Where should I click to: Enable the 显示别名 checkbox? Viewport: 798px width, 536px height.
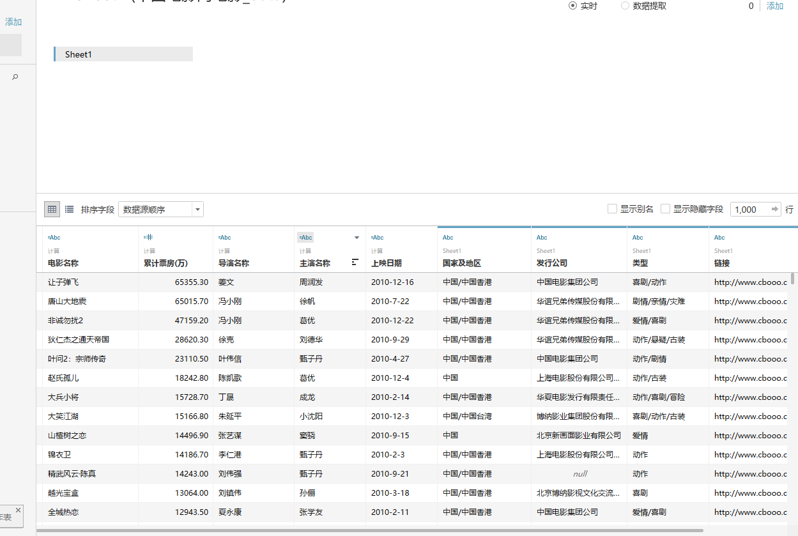(x=612, y=209)
